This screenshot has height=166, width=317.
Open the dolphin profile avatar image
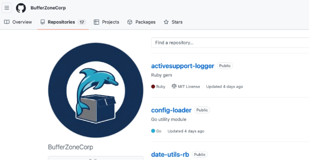coord(95,90)
